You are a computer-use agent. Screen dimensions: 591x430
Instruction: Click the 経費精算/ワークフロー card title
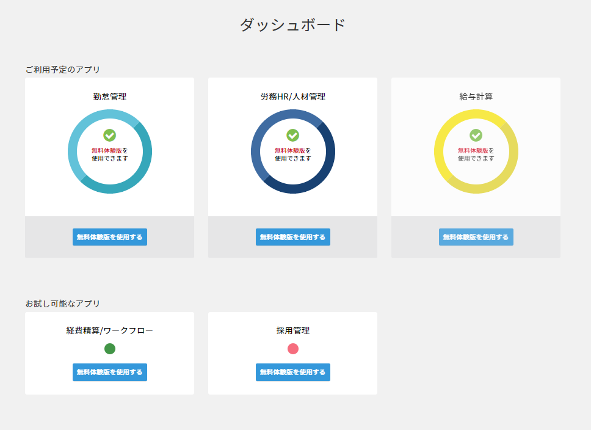pyautogui.click(x=110, y=330)
